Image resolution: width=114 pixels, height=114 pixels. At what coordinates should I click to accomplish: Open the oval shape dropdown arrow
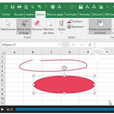coord(76,7)
